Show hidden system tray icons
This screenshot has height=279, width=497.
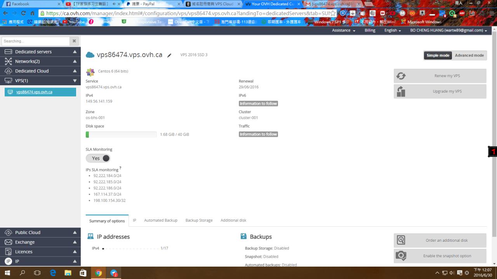pyautogui.click(x=438, y=273)
